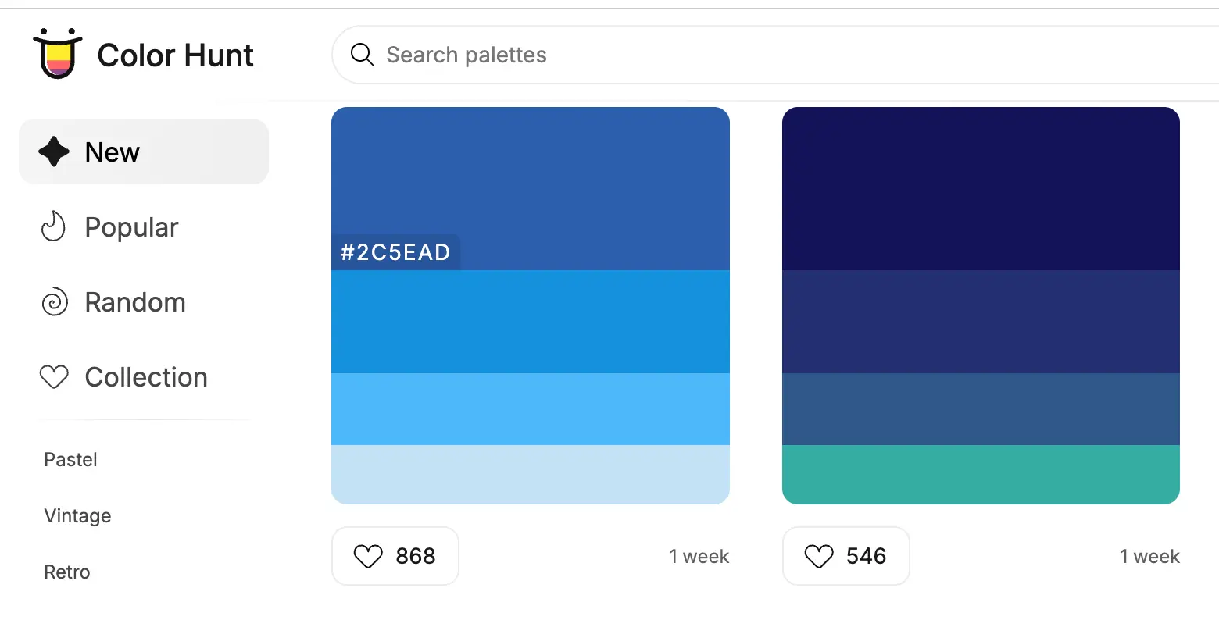Click the Collection heart icon
The width and height of the screenshot is (1219, 620).
tap(54, 377)
